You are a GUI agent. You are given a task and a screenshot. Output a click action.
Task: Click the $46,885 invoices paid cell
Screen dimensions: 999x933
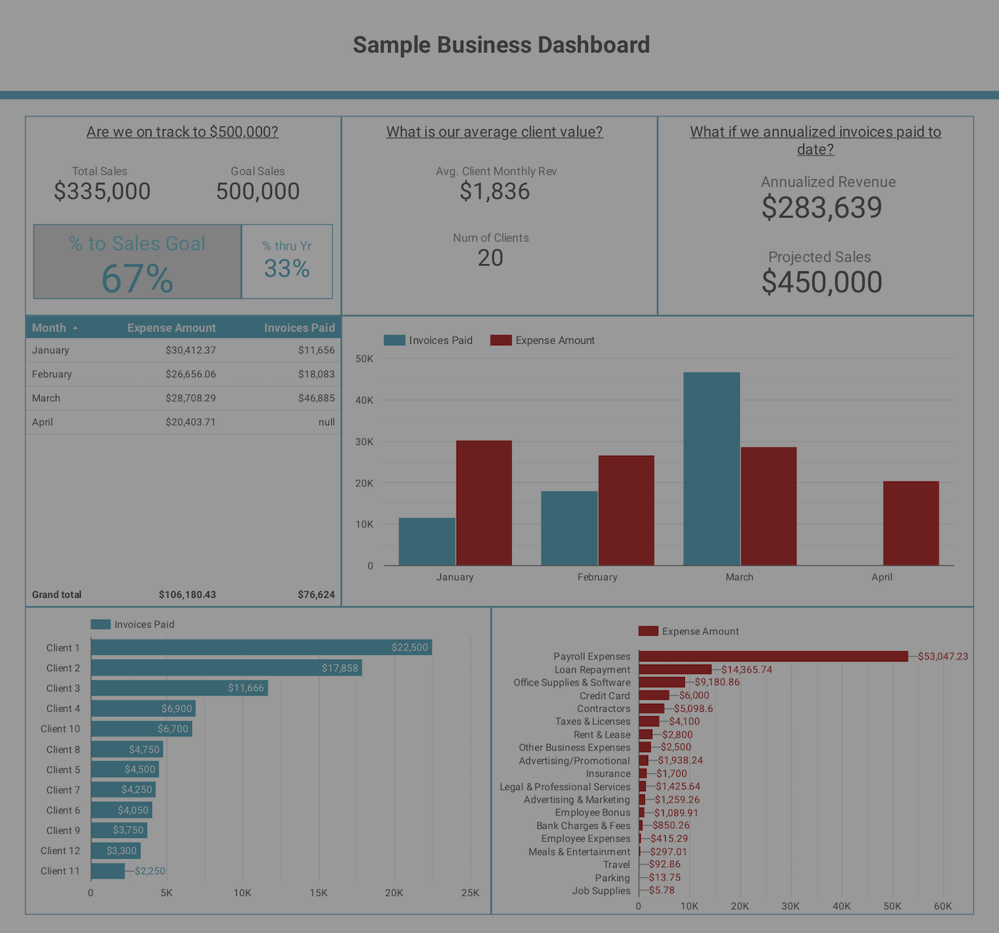click(x=316, y=398)
